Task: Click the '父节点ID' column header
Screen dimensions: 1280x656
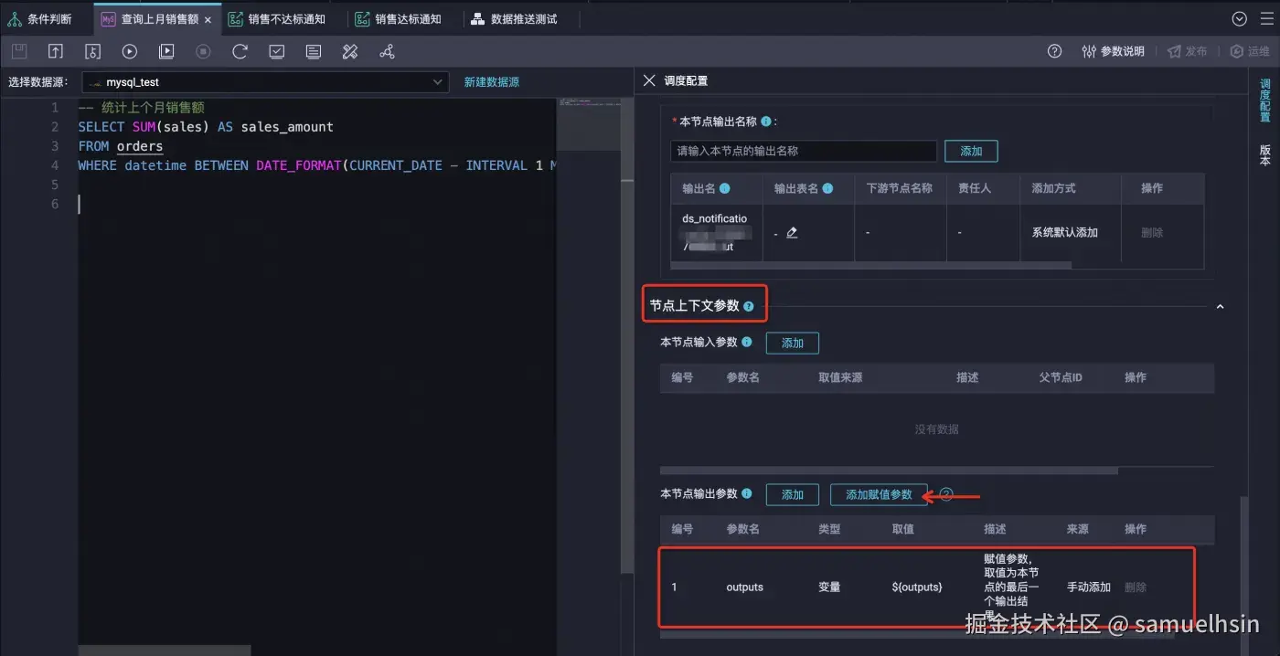Action: pos(1061,377)
